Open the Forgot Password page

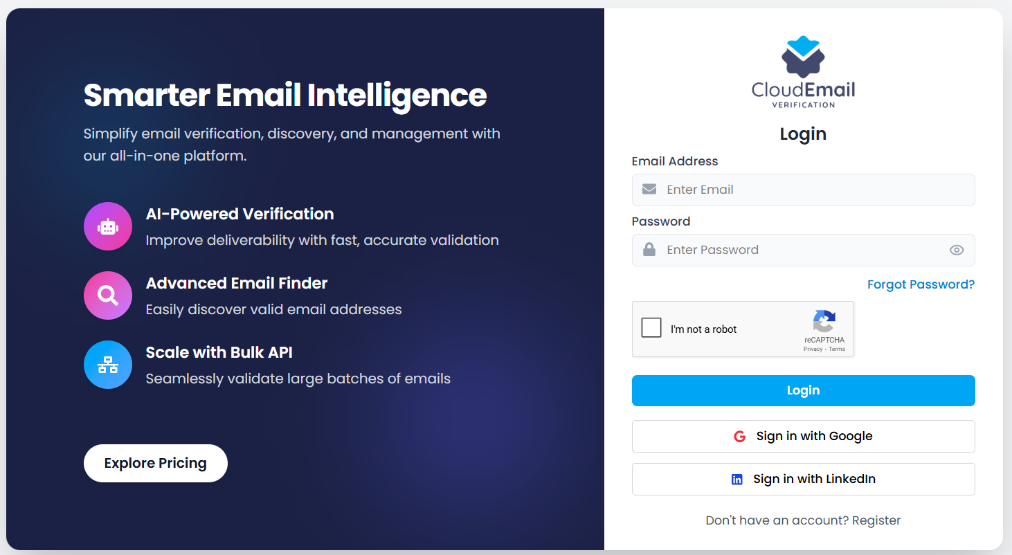tap(921, 284)
